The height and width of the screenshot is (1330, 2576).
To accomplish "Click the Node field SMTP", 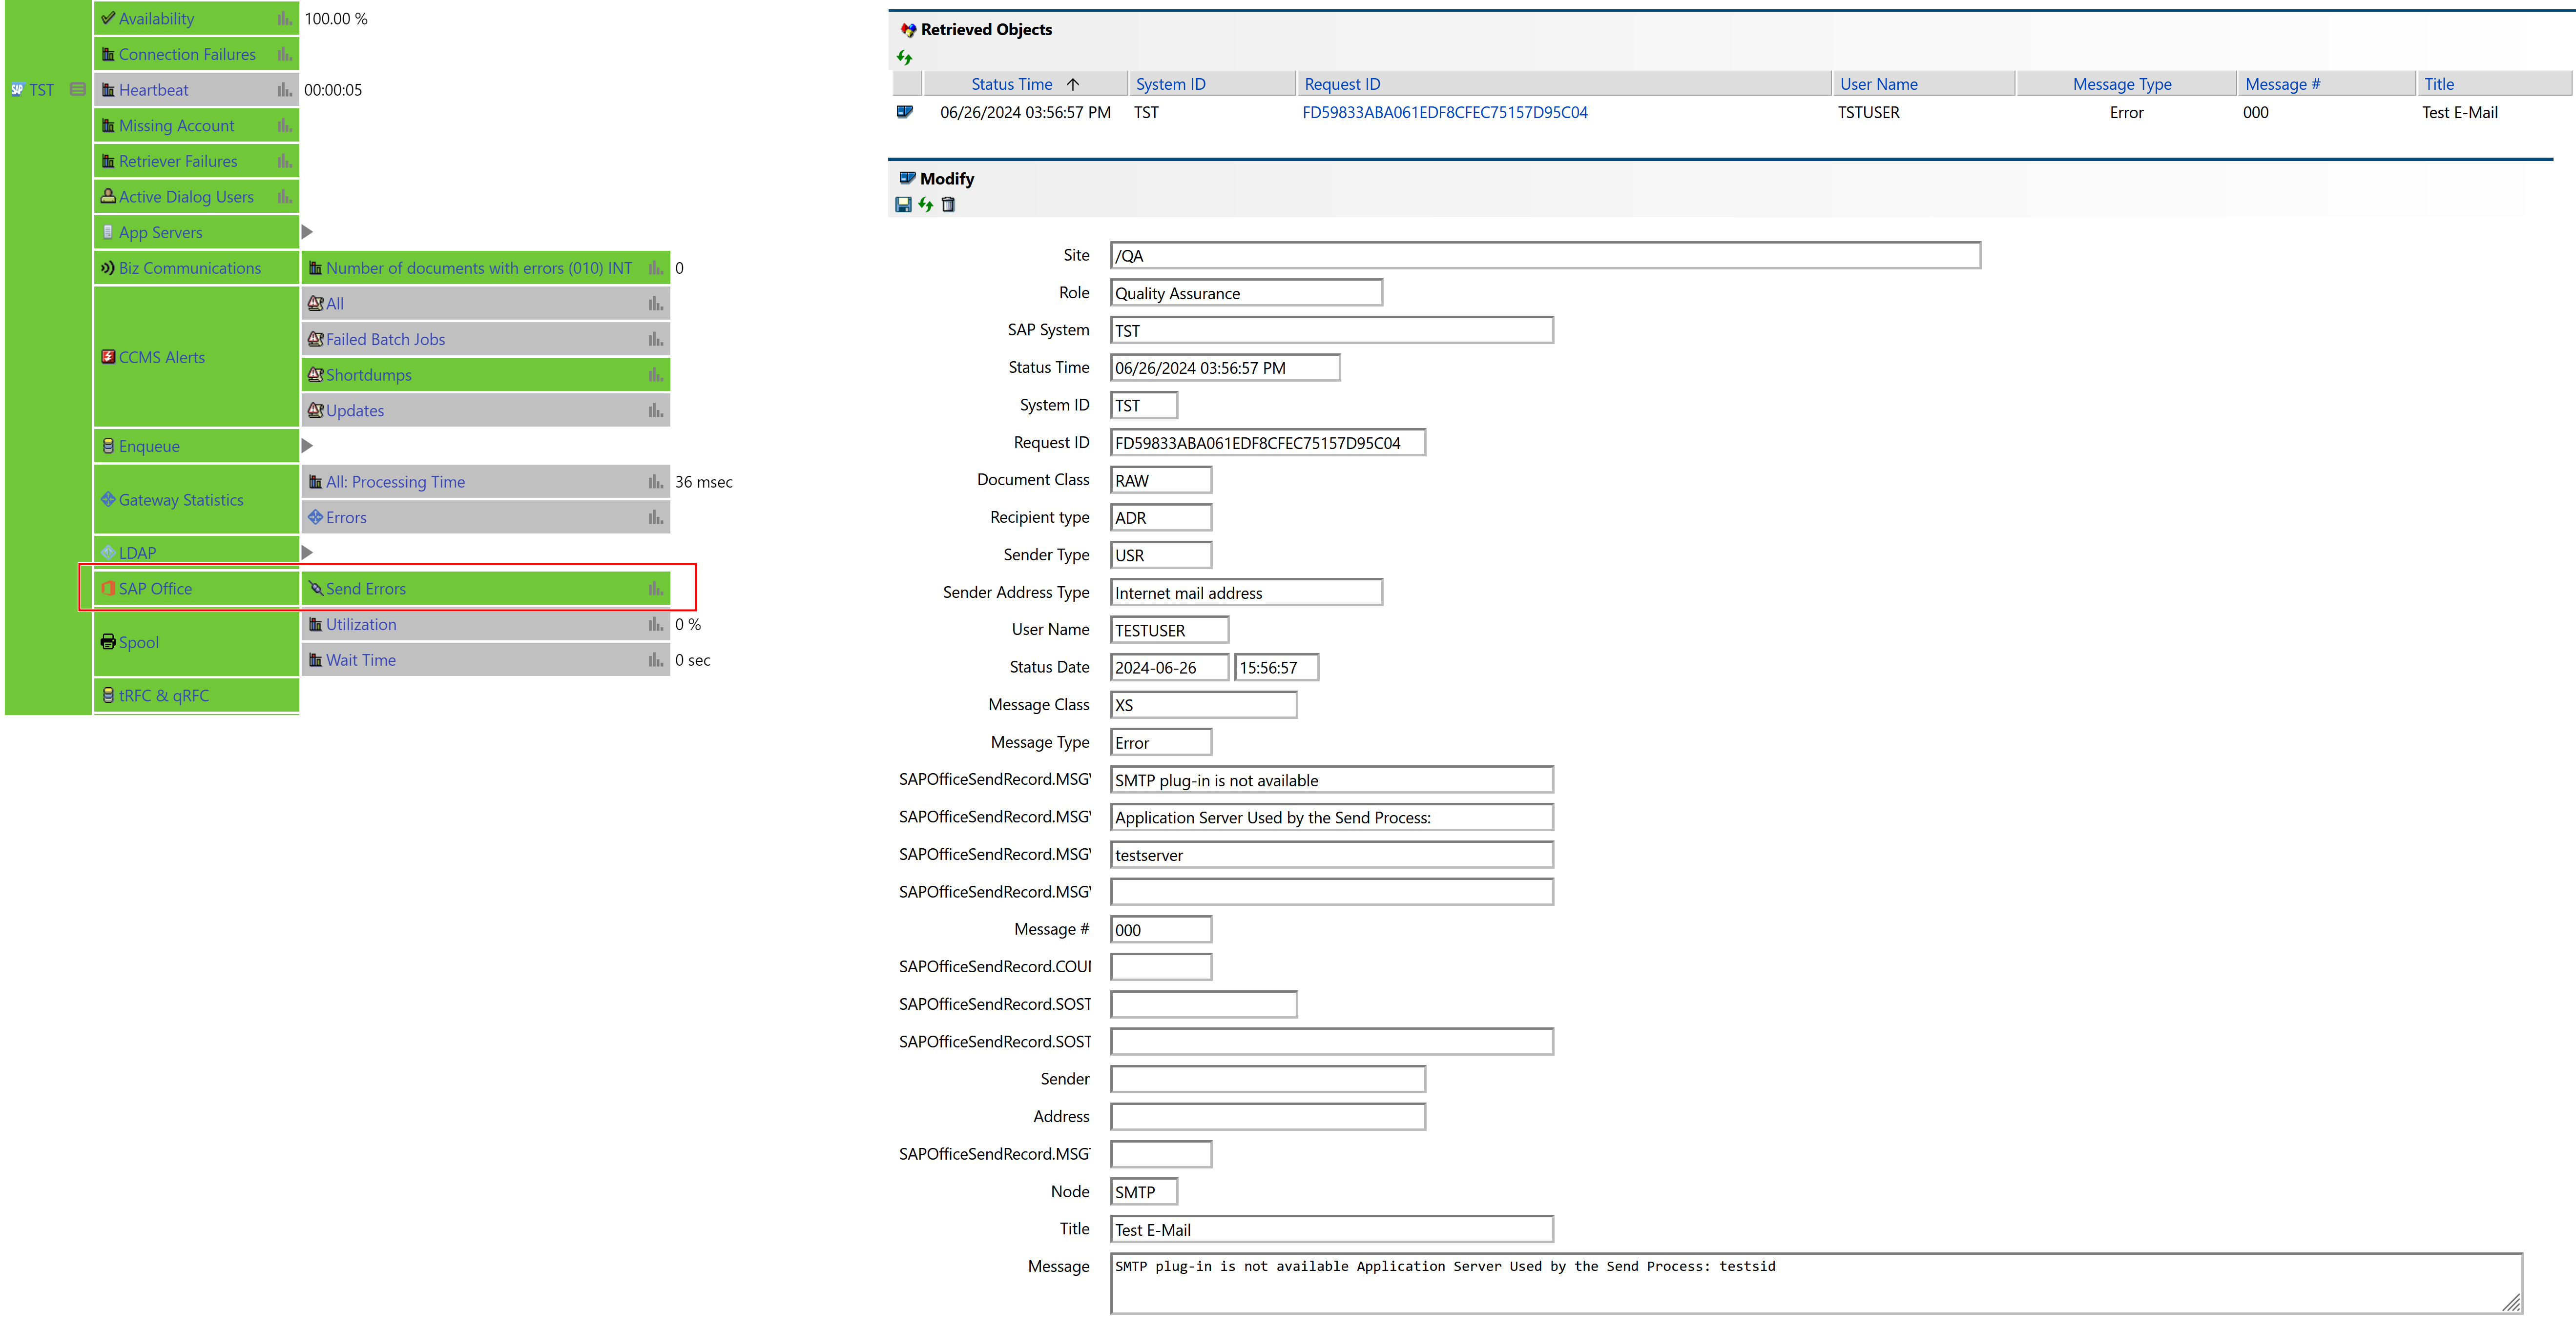I will [x=1144, y=1192].
